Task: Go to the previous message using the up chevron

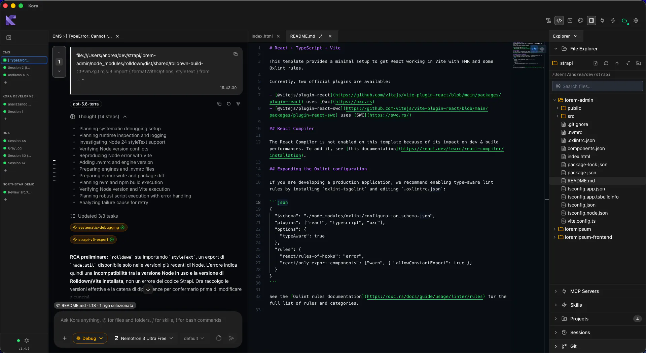Action: tap(59, 52)
